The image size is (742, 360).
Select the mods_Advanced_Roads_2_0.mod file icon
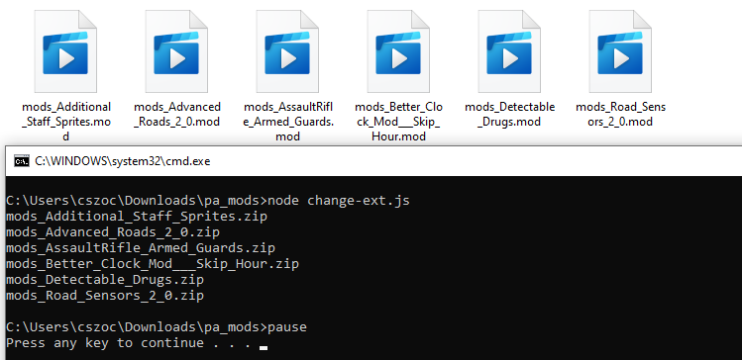(176, 51)
